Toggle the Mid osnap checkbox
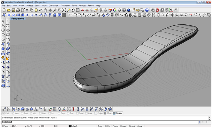Screen dimensions: 212x128 click(31, 113)
